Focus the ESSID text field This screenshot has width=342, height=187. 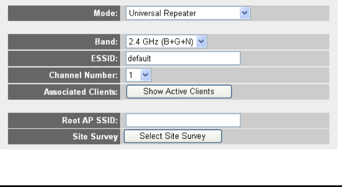coord(183,58)
